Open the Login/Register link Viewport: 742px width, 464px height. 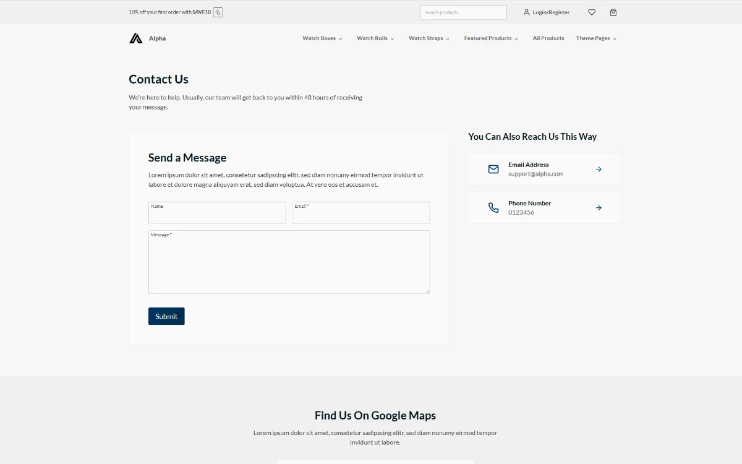point(551,12)
